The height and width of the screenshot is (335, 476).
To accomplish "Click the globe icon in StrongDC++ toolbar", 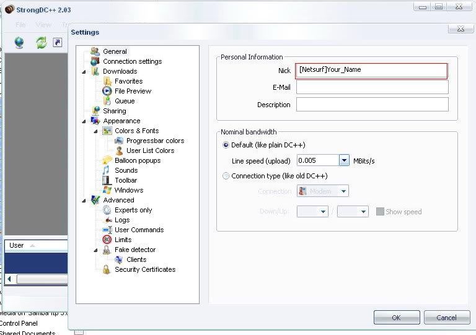I will tap(19, 43).
